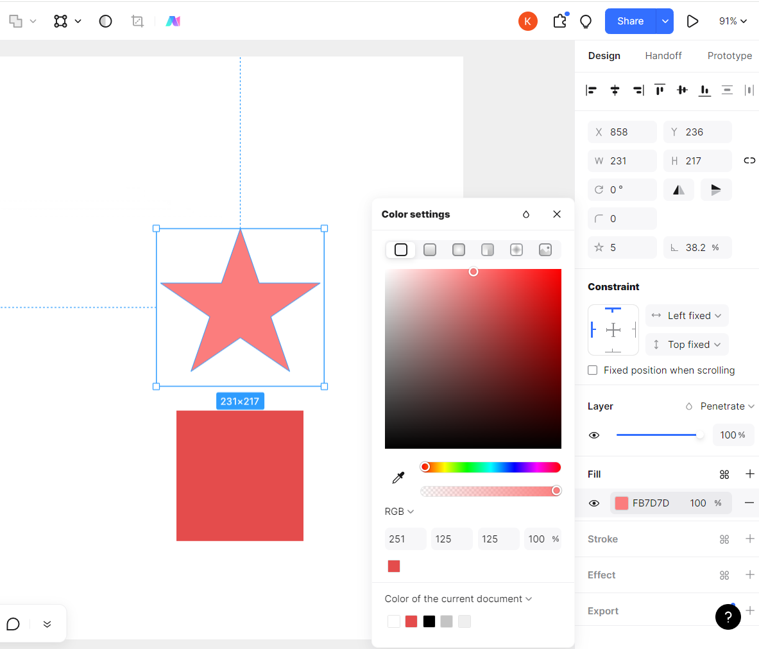759x649 pixels.
Task: Click the boolean operation tool icon
Action: pyautogui.click(x=16, y=21)
